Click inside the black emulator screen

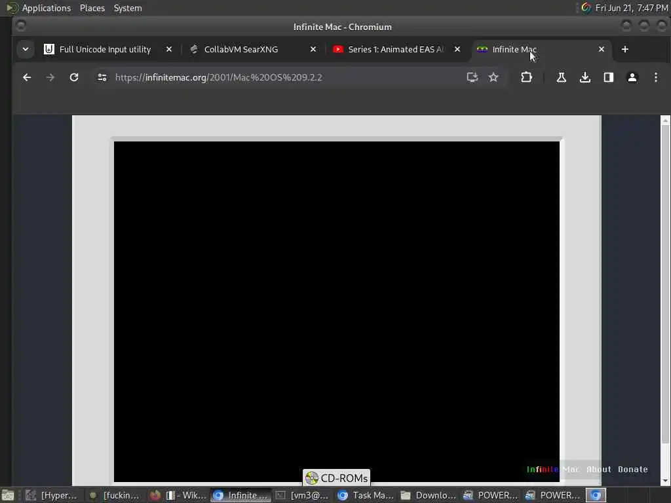point(336,311)
